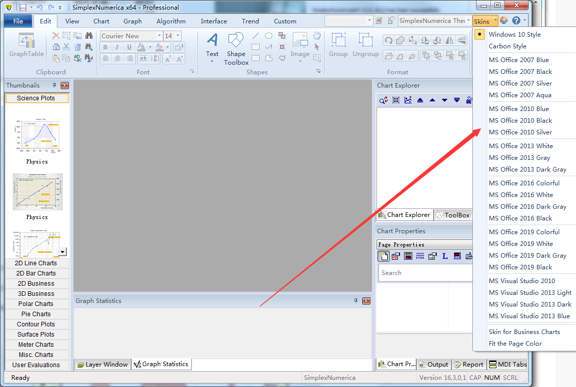576x387 pixels.
Task: Open the Pie Charts category
Action: [x=36, y=314]
